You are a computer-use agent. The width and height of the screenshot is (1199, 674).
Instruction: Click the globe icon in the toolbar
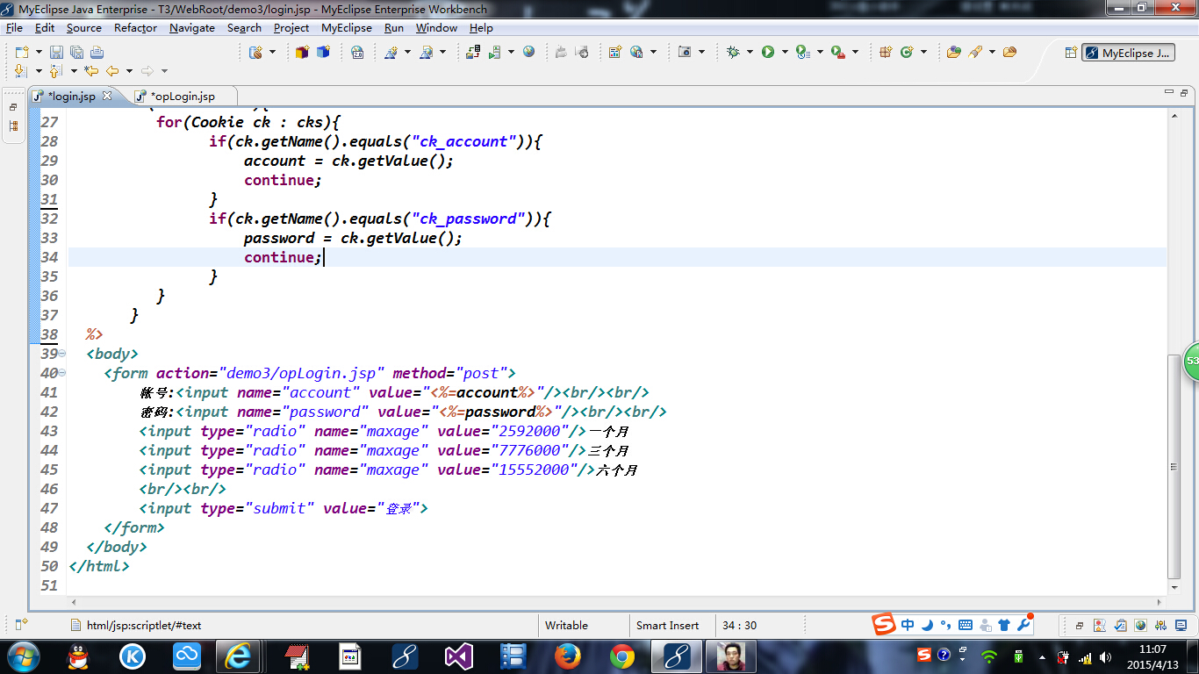[x=528, y=53]
